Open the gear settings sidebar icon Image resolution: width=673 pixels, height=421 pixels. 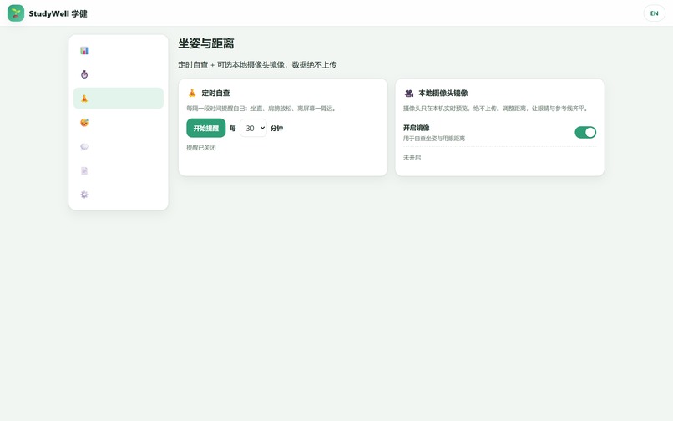point(84,195)
